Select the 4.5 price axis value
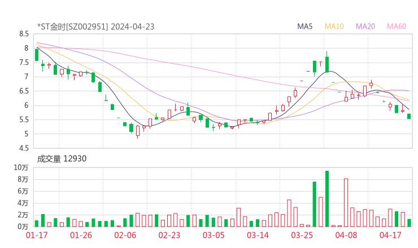 pos(24,148)
